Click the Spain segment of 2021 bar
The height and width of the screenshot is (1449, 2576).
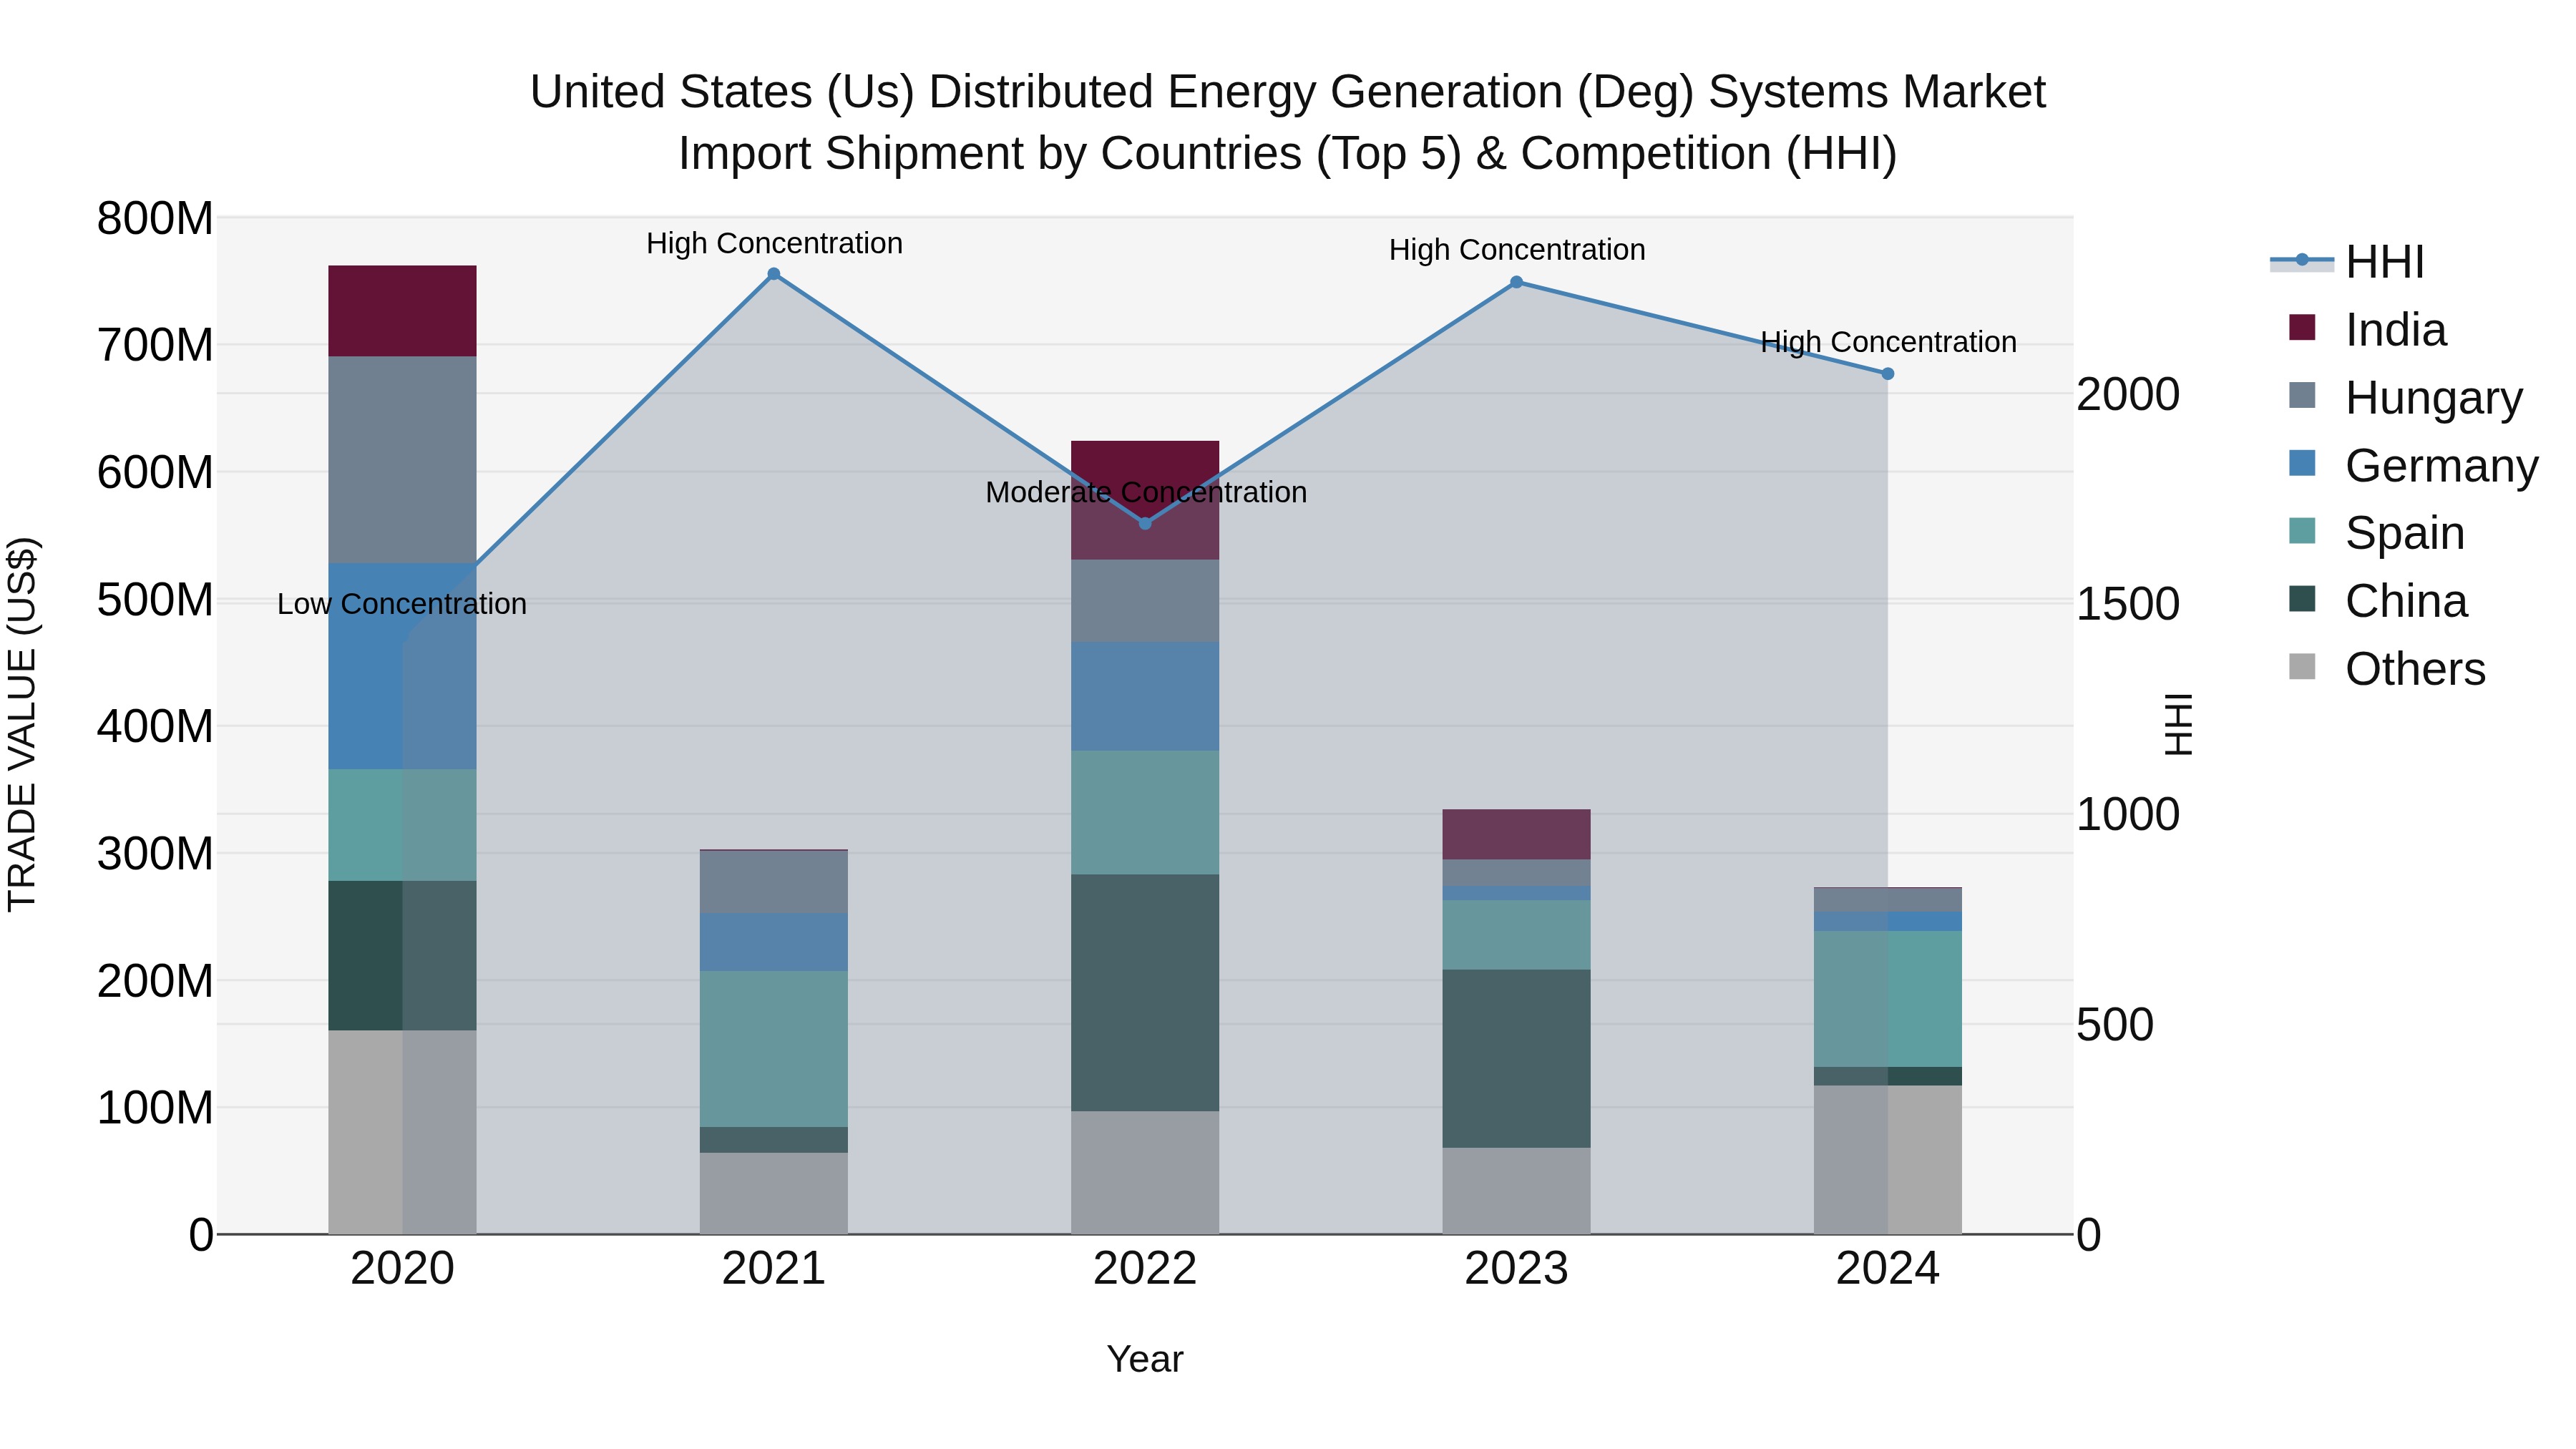(x=774, y=1049)
